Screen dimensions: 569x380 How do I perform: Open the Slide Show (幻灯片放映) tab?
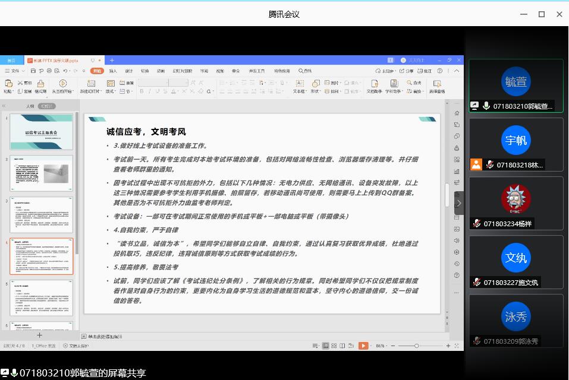182,71
